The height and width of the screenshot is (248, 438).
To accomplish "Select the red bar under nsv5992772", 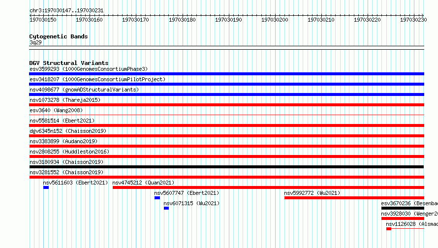I will coord(354,198).
